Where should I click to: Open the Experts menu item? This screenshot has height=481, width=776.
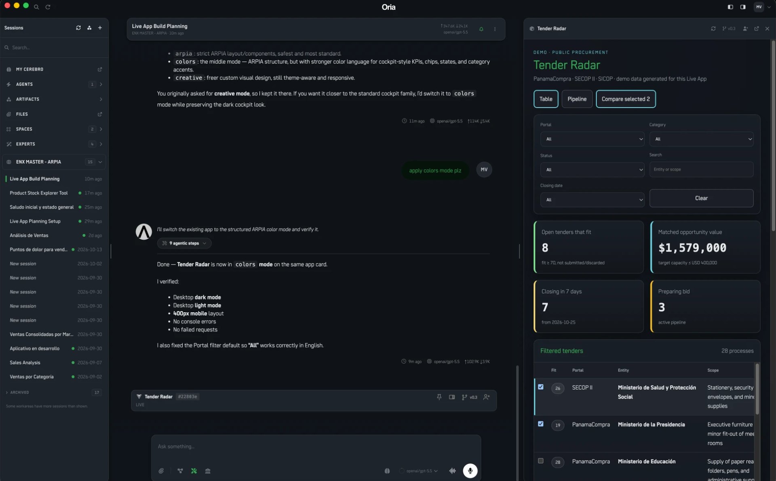54,144
